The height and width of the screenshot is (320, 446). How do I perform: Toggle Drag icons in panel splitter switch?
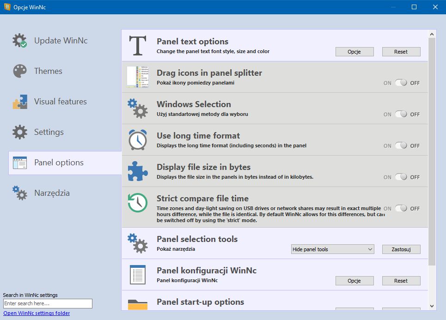401,83
